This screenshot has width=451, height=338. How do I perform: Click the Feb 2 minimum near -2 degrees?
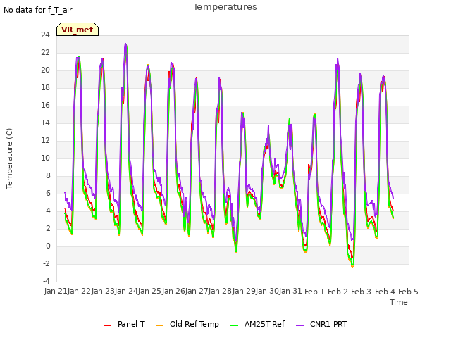point(352,265)
